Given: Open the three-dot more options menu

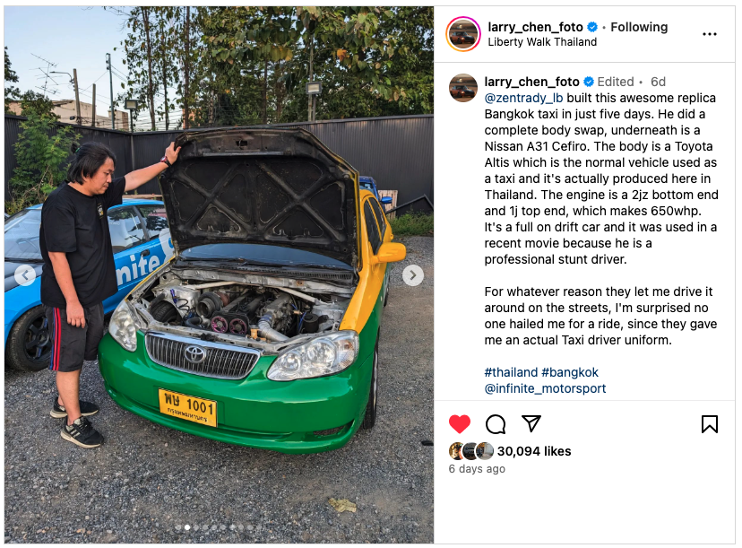Looking at the screenshot, I should (710, 34).
